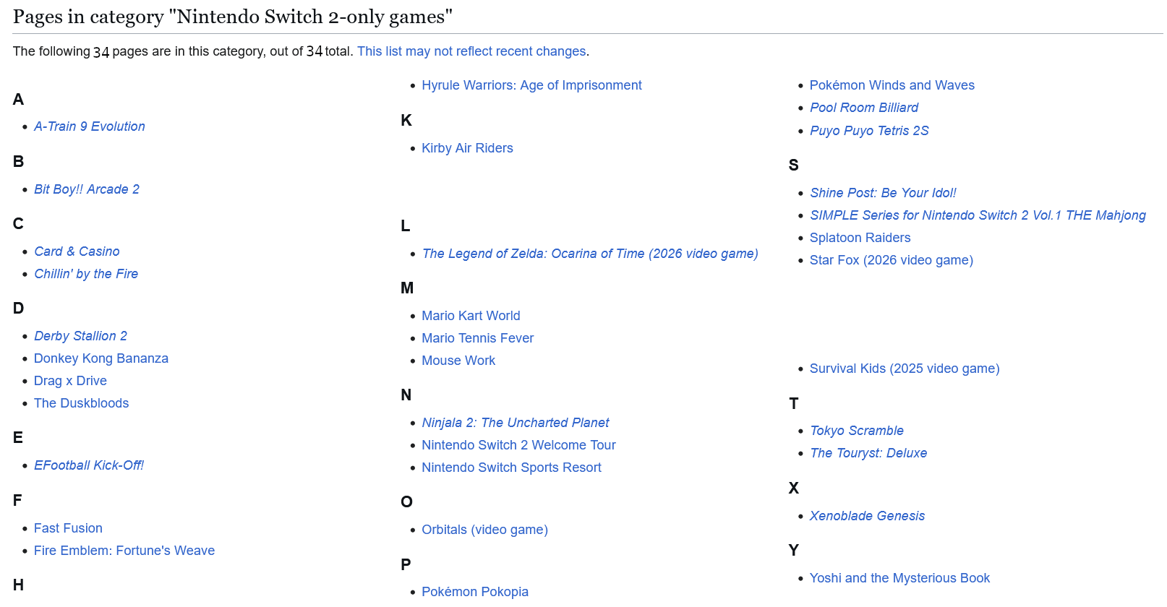Open the A-Train 9 Evolution page

(x=90, y=126)
